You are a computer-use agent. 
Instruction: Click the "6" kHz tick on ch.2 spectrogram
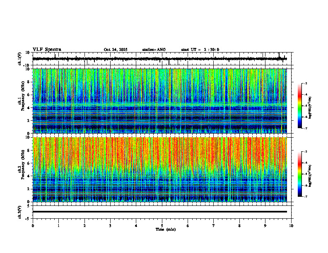(29, 163)
